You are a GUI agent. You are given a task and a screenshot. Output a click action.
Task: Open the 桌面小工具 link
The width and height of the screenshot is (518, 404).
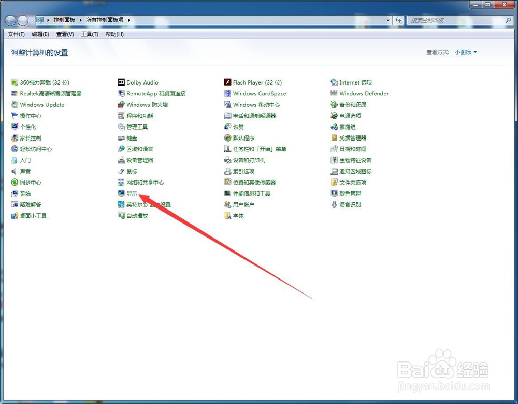tap(33, 216)
